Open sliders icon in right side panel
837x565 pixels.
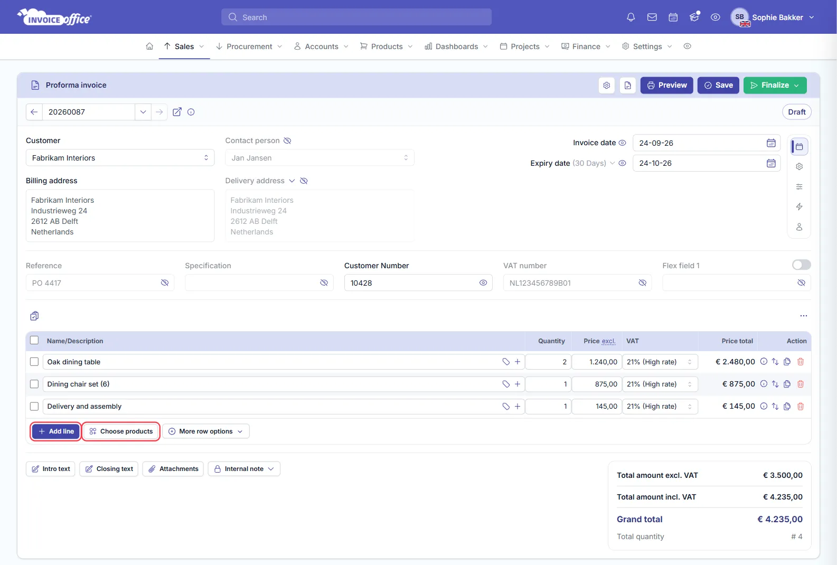[800, 186]
